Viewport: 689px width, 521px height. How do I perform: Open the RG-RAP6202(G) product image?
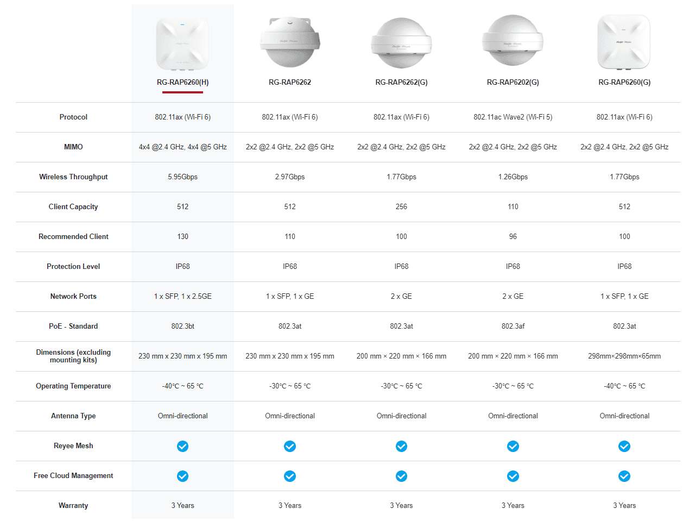pos(513,40)
